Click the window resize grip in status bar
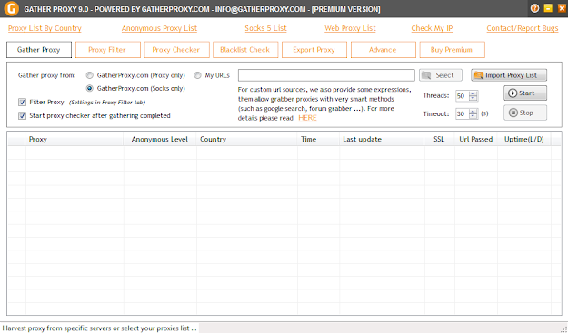The width and height of the screenshot is (568, 333). point(563,328)
